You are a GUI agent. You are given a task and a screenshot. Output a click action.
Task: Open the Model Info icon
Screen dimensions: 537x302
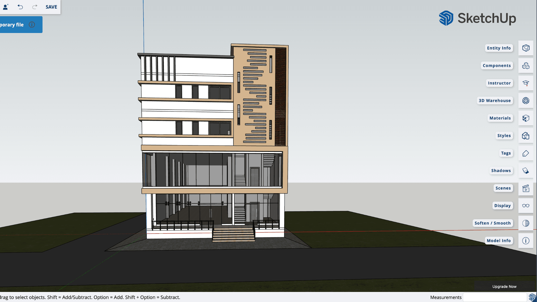pos(526,241)
